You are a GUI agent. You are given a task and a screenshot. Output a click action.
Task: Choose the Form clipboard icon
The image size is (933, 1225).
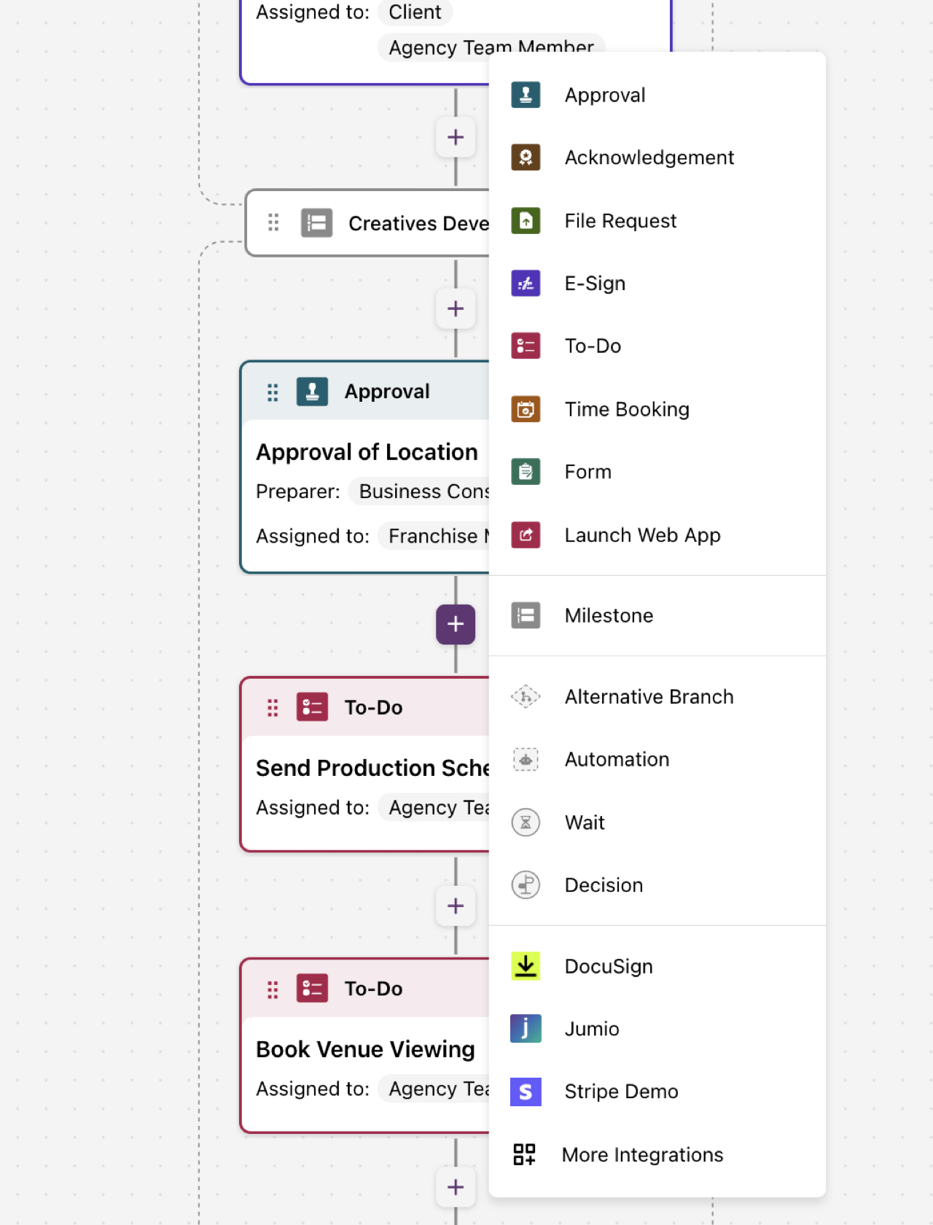coord(526,472)
